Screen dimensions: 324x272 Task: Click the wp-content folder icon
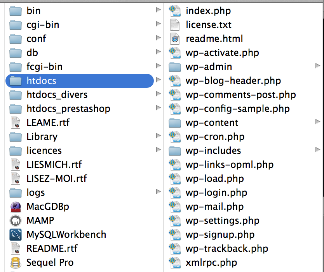click(x=175, y=123)
